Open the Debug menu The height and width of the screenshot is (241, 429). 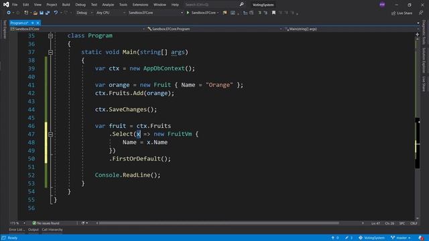pyautogui.click(x=80, y=5)
